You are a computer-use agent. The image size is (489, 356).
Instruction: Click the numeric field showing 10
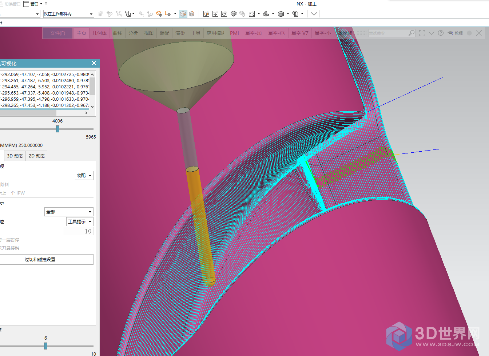click(79, 231)
